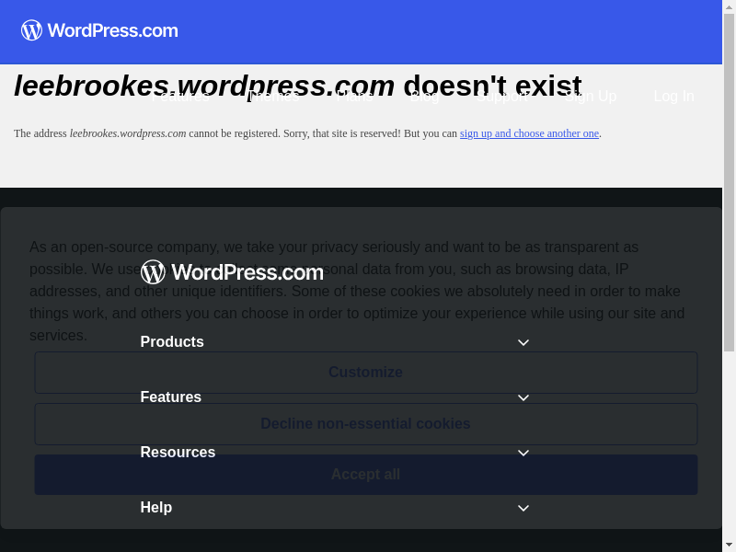
Task: Click the white WordPress.com logo above Products
Action: pos(232,272)
